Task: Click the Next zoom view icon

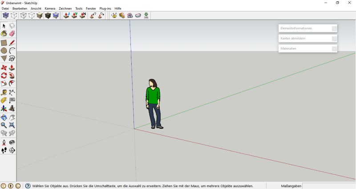Action: pos(12,133)
